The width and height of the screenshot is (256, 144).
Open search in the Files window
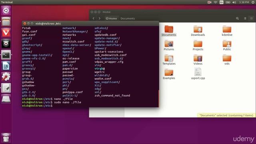[237, 18]
